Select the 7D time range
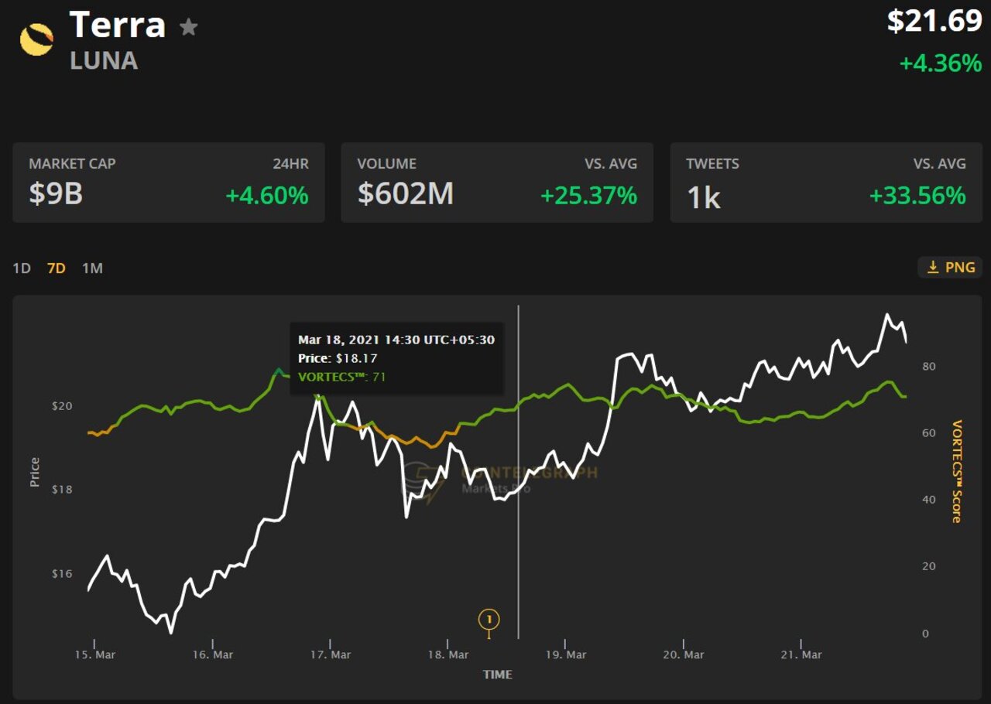The height and width of the screenshot is (704, 991). (57, 268)
